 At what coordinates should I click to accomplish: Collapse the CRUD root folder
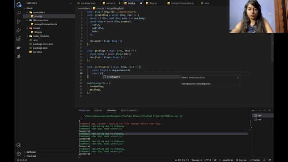pos(25,8)
